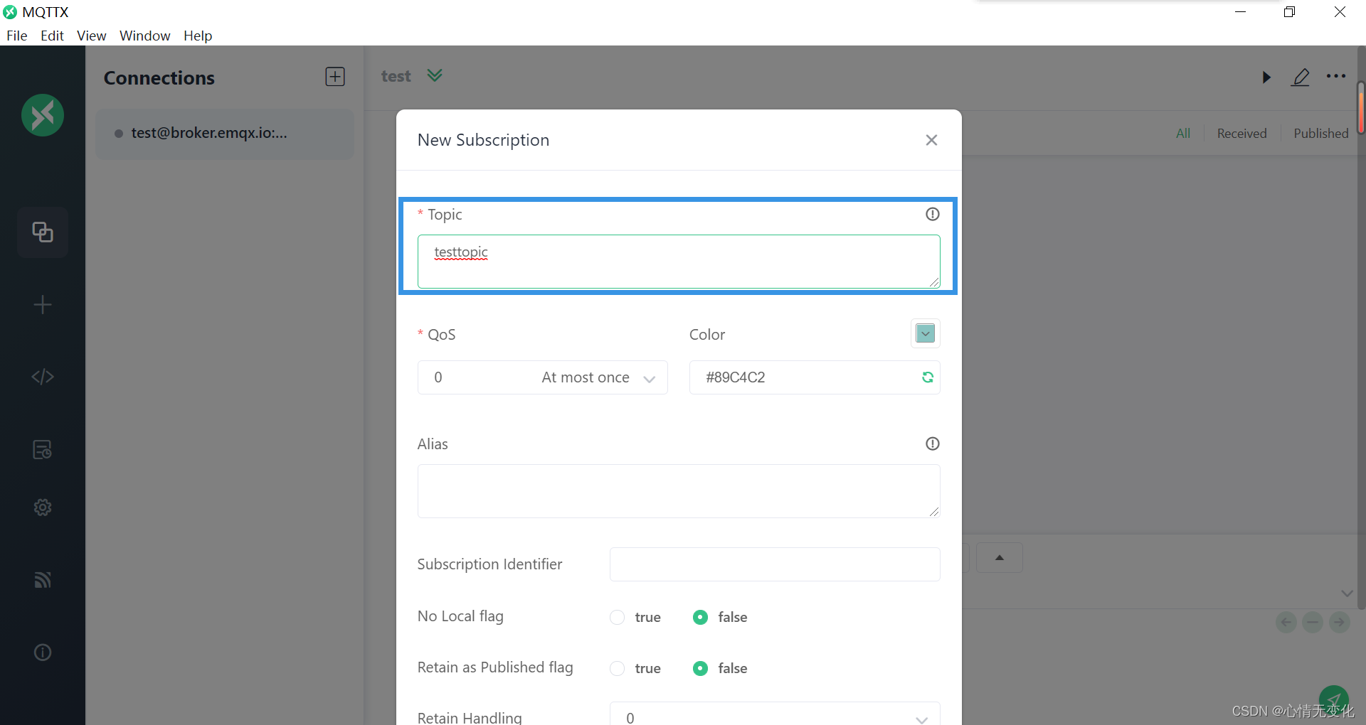Click the green send message button
This screenshot has width=1366, height=725.
(1334, 699)
